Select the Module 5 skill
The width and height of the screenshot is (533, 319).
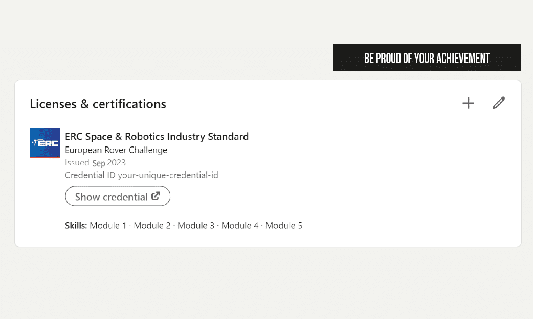[283, 225]
